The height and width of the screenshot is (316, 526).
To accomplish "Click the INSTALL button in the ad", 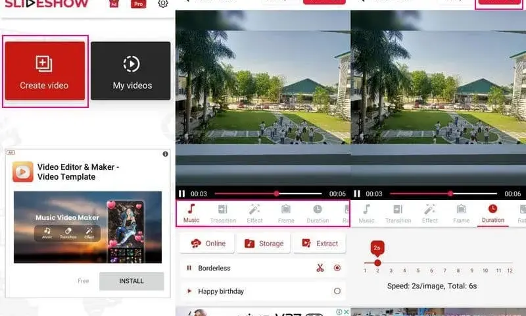I will point(131,281).
